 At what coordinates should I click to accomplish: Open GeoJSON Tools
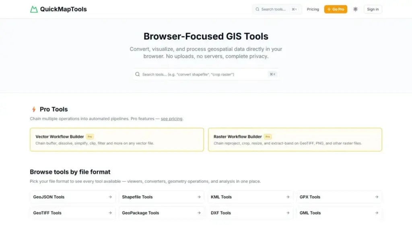72,197
